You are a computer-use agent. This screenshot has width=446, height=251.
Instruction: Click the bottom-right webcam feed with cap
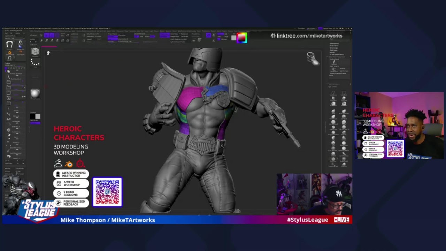(x=314, y=194)
